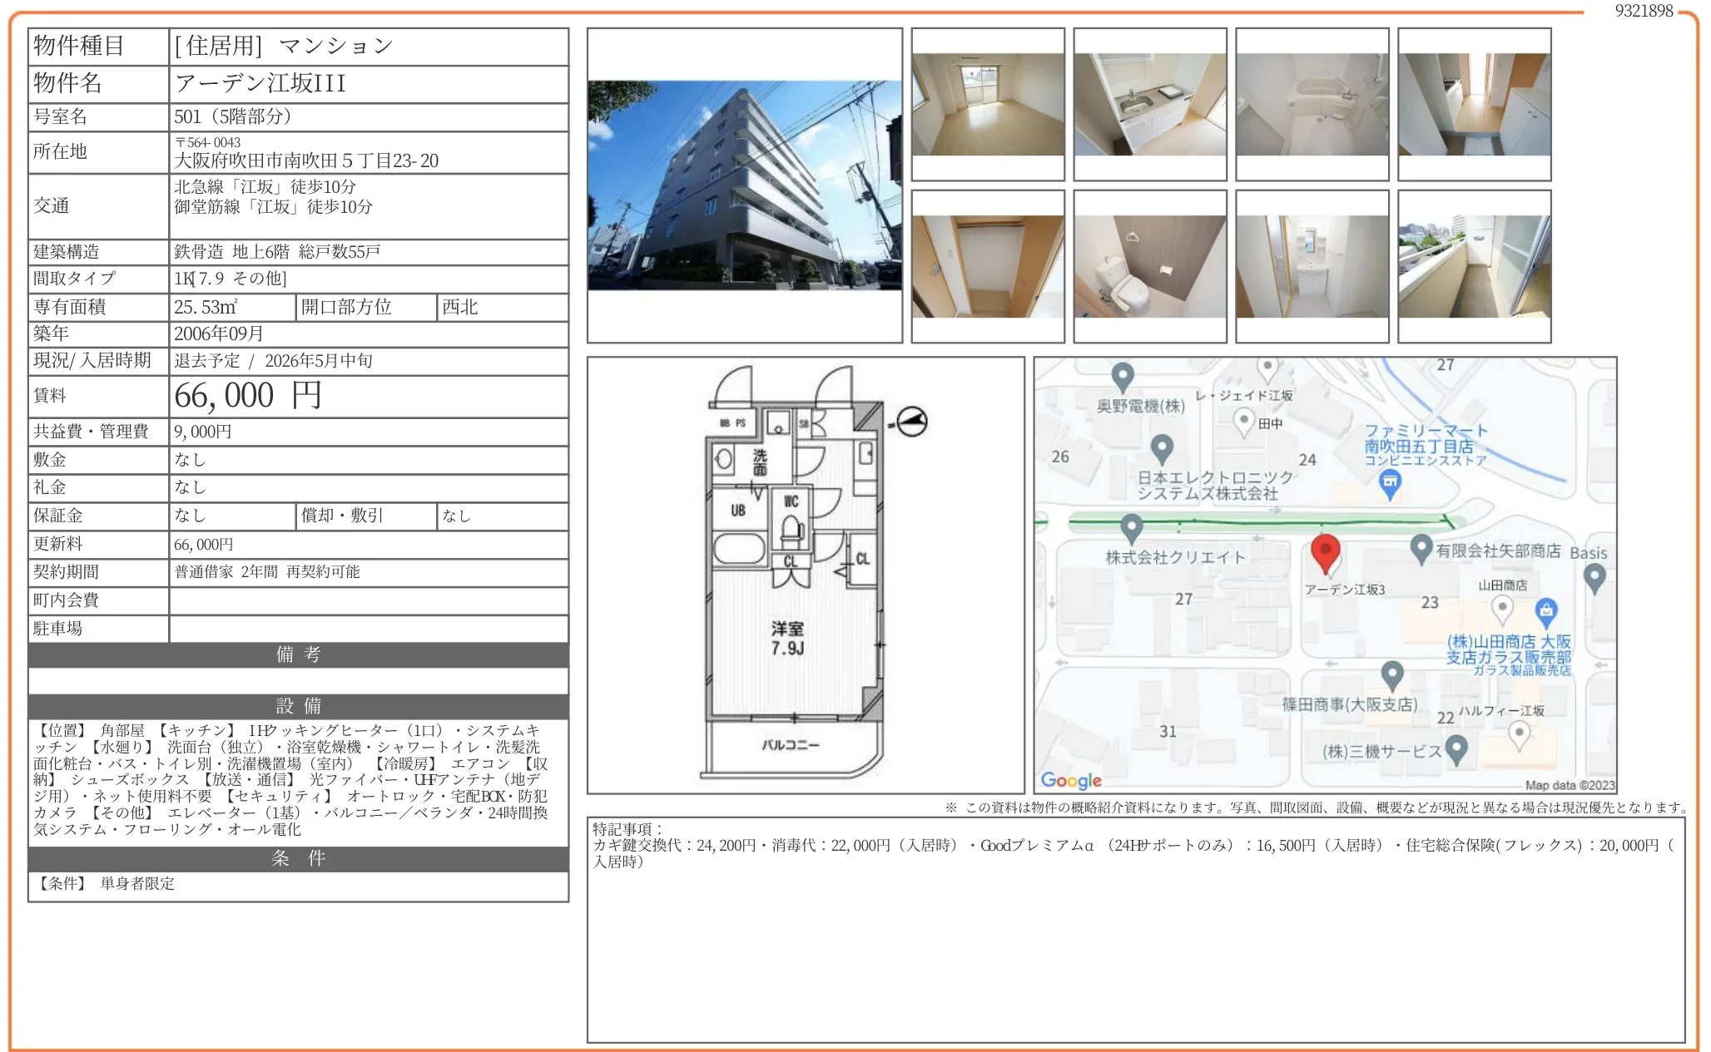
Task: Open the building exterior photo
Action: [744, 185]
